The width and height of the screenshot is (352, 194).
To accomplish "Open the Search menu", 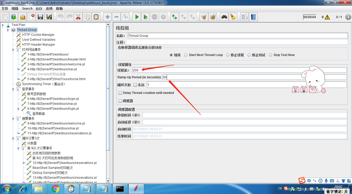I will (x=27, y=9).
